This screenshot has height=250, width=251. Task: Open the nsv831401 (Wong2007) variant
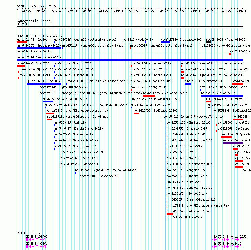click(x=34, y=51)
